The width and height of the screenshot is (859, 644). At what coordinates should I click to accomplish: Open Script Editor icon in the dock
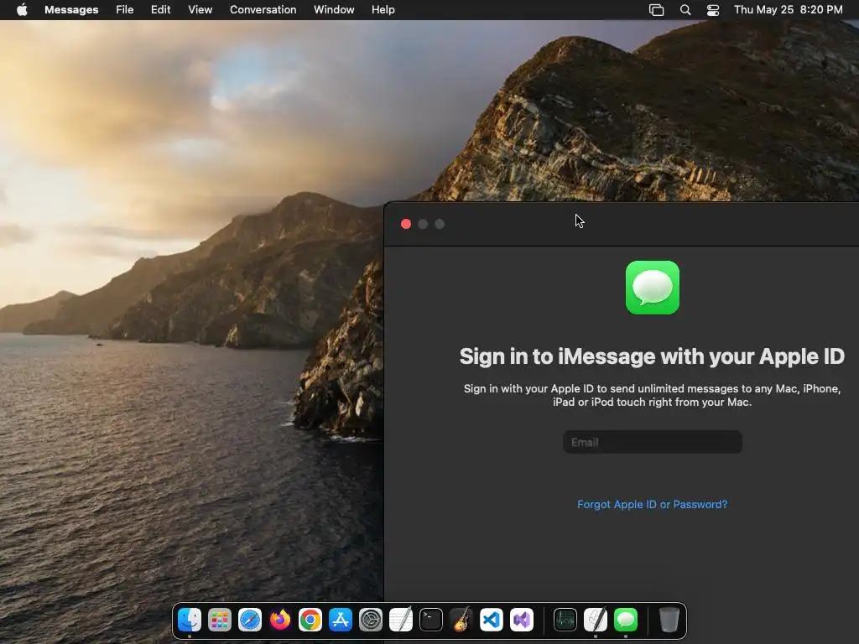click(x=596, y=620)
